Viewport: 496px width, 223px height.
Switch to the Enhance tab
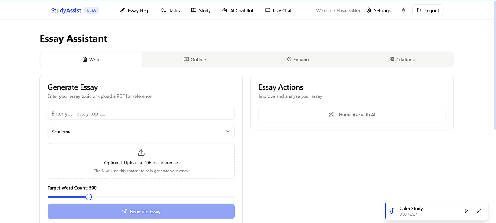298,59
